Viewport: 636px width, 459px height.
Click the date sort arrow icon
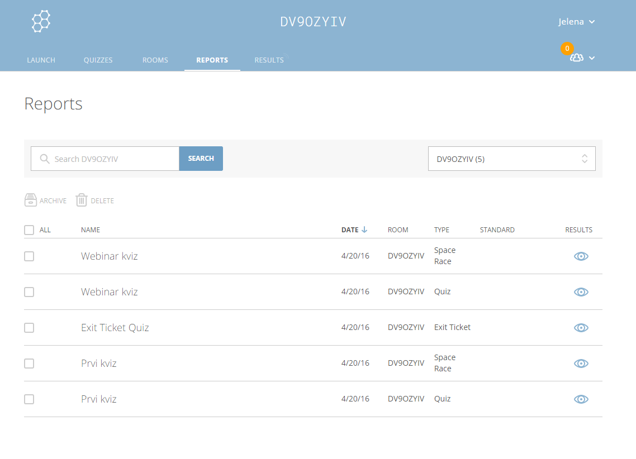[x=364, y=230]
